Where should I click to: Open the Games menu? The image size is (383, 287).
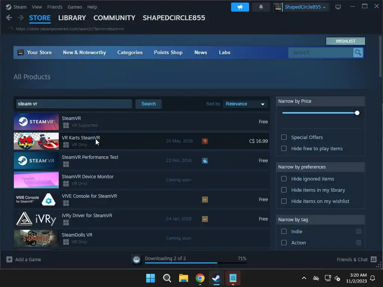click(x=75, y=7)
